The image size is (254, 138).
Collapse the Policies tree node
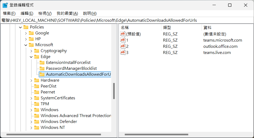20,27
